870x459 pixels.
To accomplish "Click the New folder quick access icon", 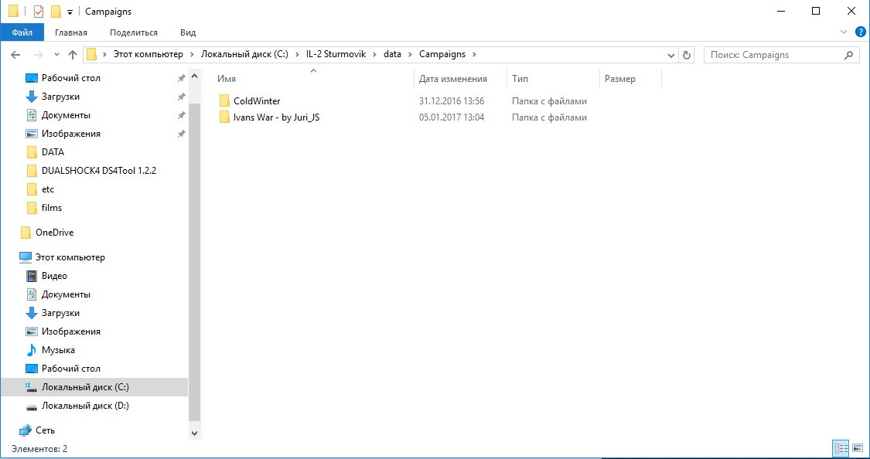I will point(56,12).
